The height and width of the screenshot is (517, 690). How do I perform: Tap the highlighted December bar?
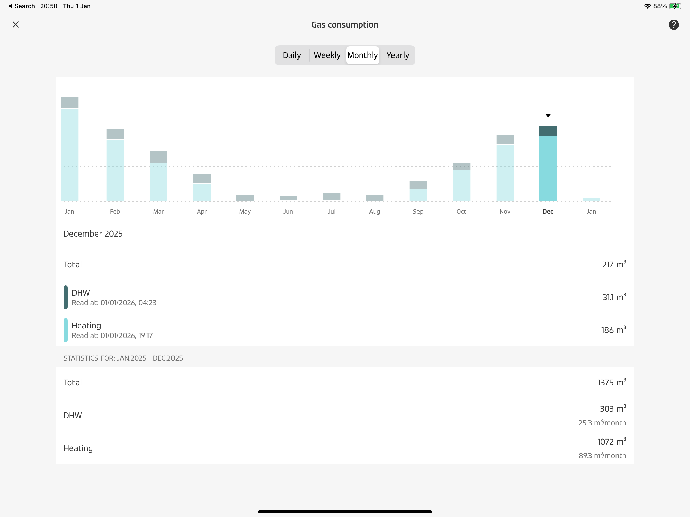548,164
